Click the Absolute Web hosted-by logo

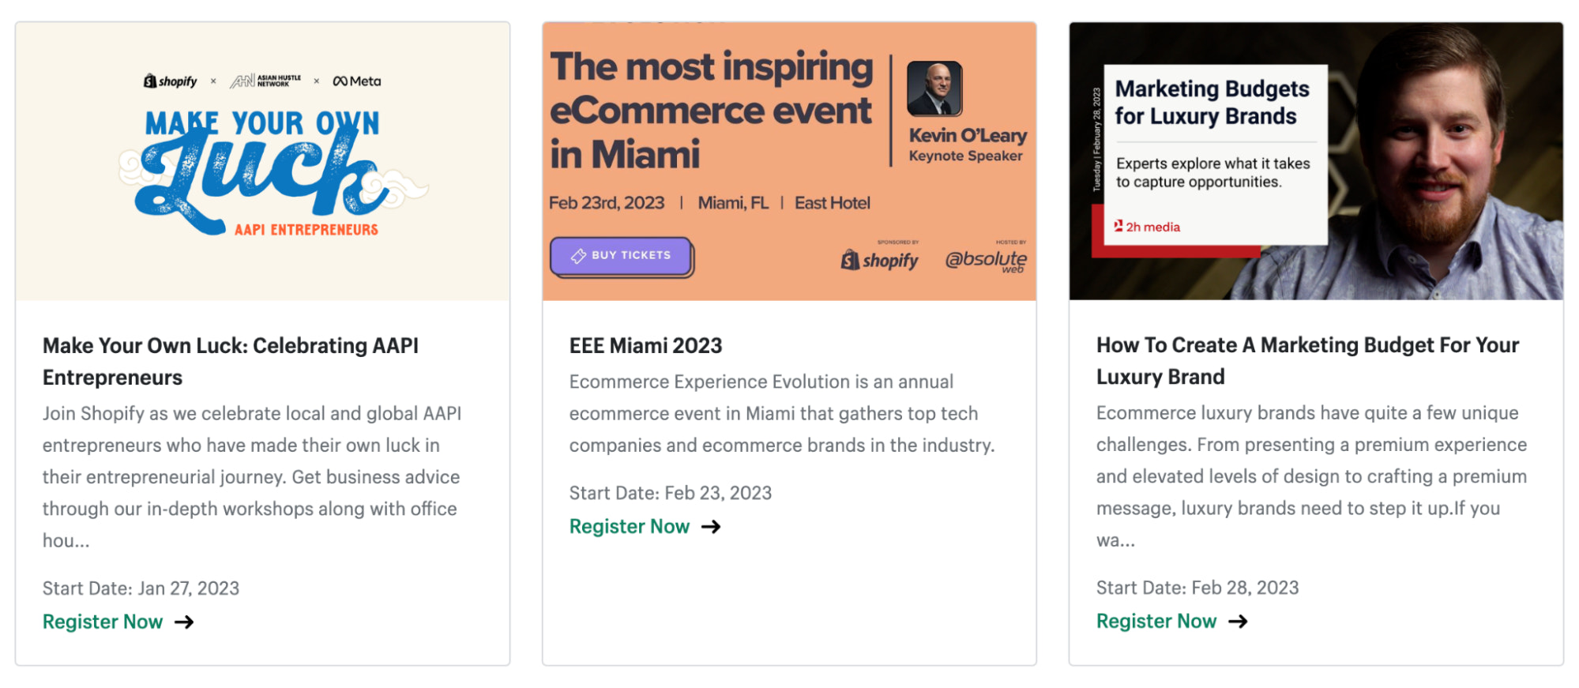987,261
